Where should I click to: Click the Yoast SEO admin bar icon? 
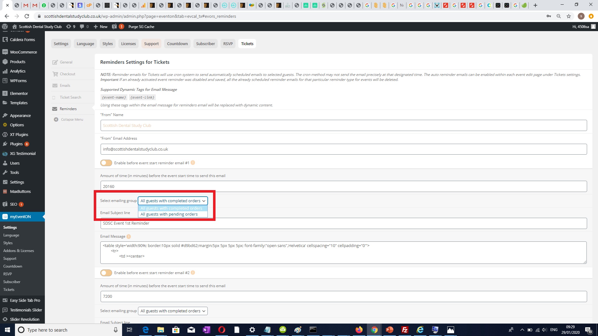[x=114, y=26]
